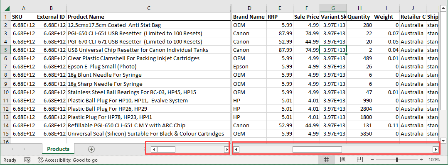
Task: Click the Brand Name header cell
Action: [x=249, y=17]
